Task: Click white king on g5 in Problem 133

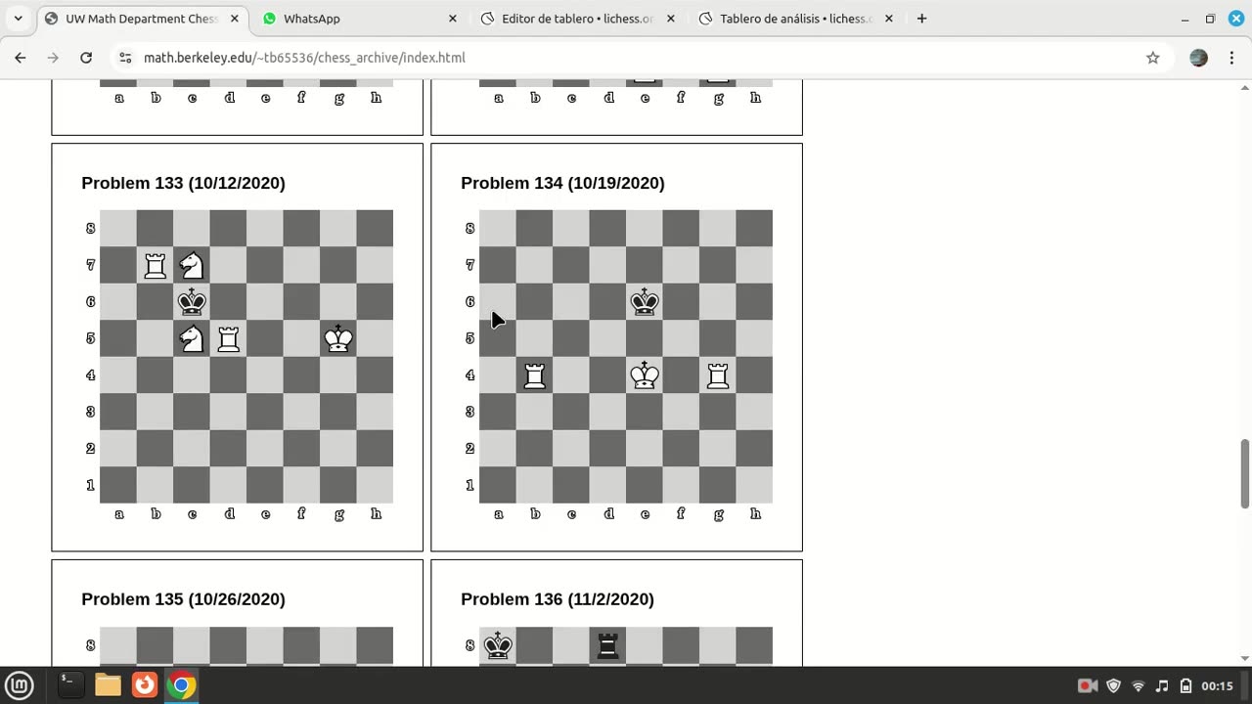Action: tap(338, 338)
